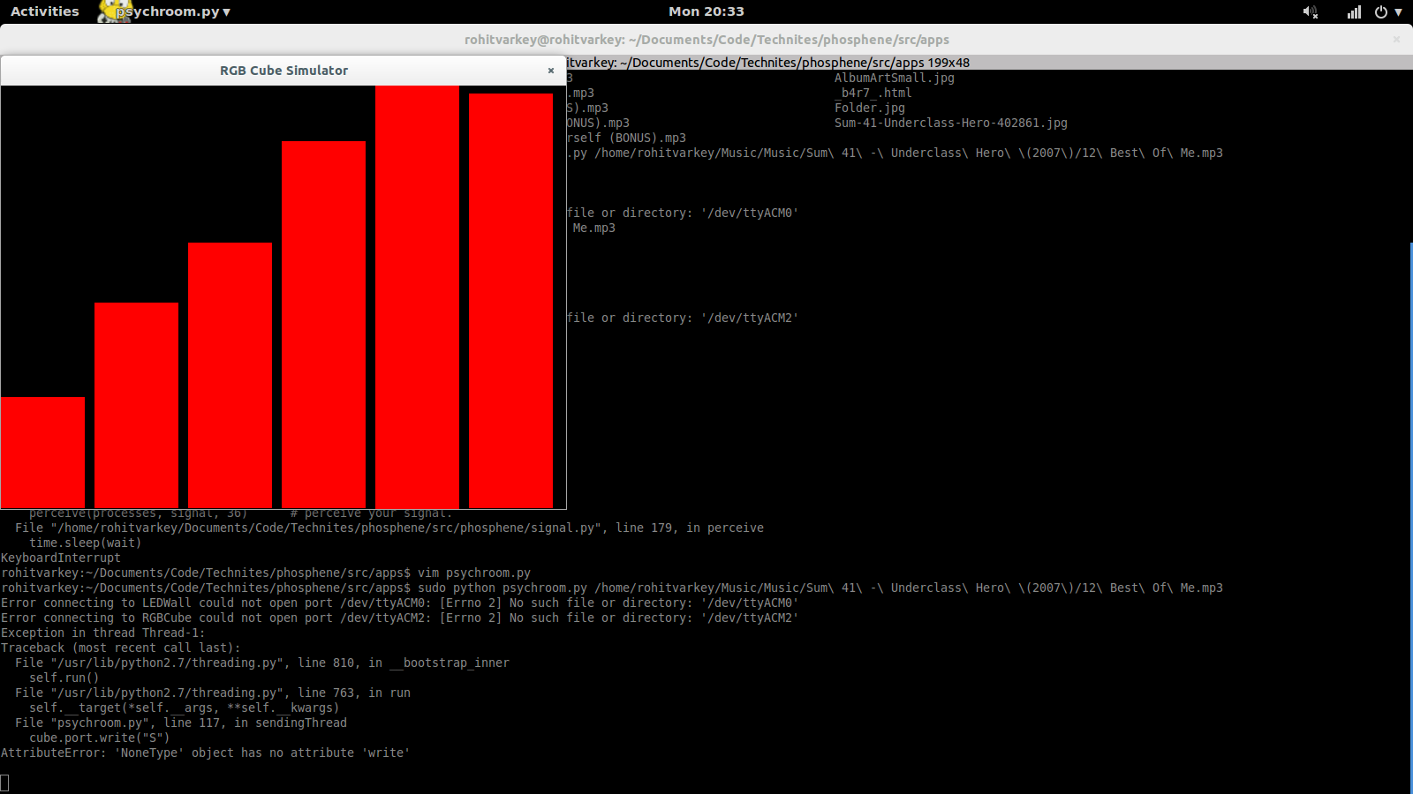
Task: Click the first shortest red bar
Action: click(42, 453)
